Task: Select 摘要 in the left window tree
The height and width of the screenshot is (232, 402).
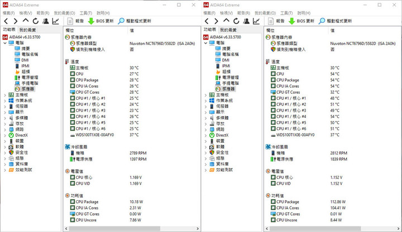Action: tap(26, 49)
